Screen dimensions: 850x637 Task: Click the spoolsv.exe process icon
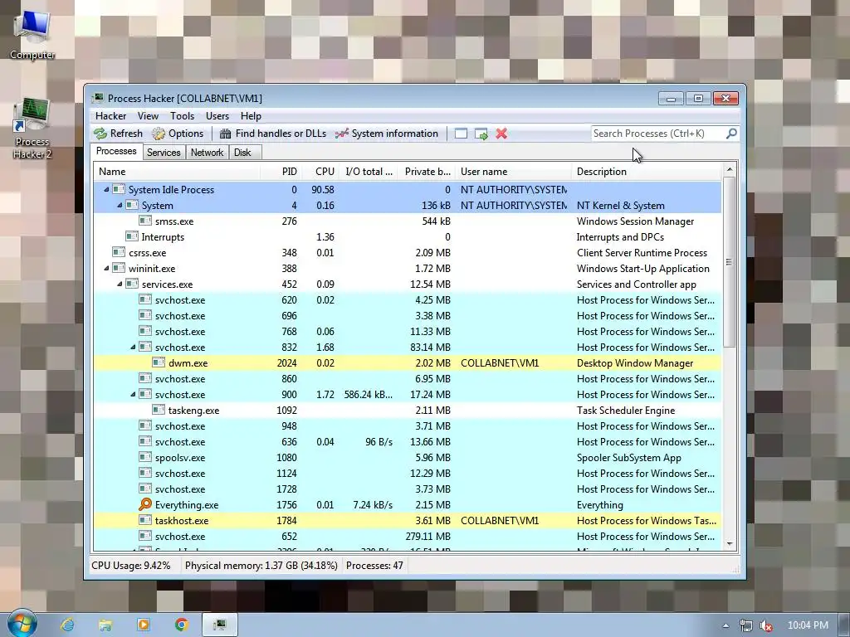144,457
